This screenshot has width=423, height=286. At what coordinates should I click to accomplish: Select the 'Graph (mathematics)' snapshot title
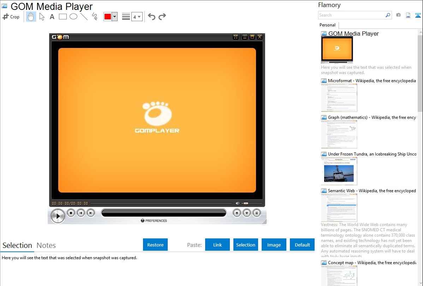[372, 117]
